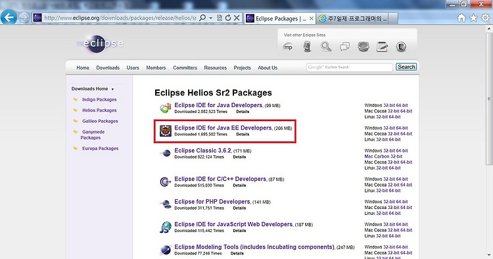Screen dimensions: 493x259
Task: Click the scrollbar down arrow
Action: [489, 255]
